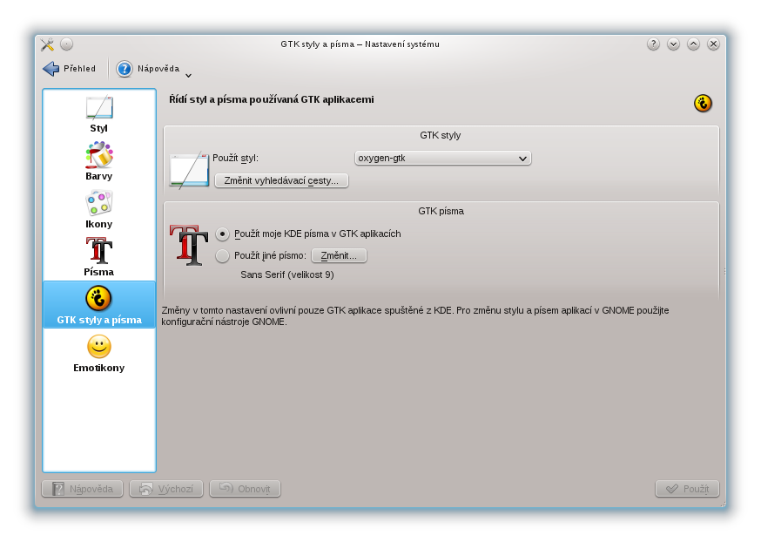Select Použít jiné písmo radio button

[222, 255]
